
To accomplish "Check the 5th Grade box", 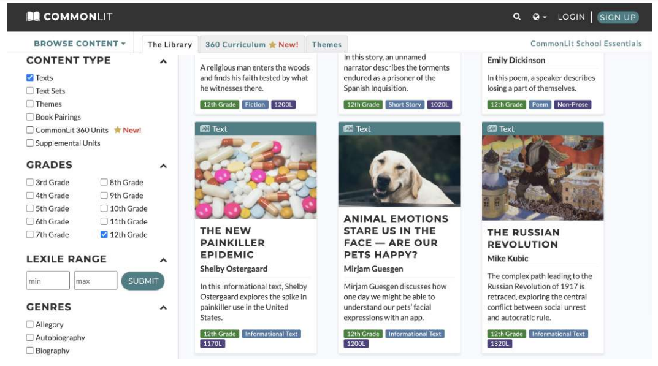I will (30, 208).
